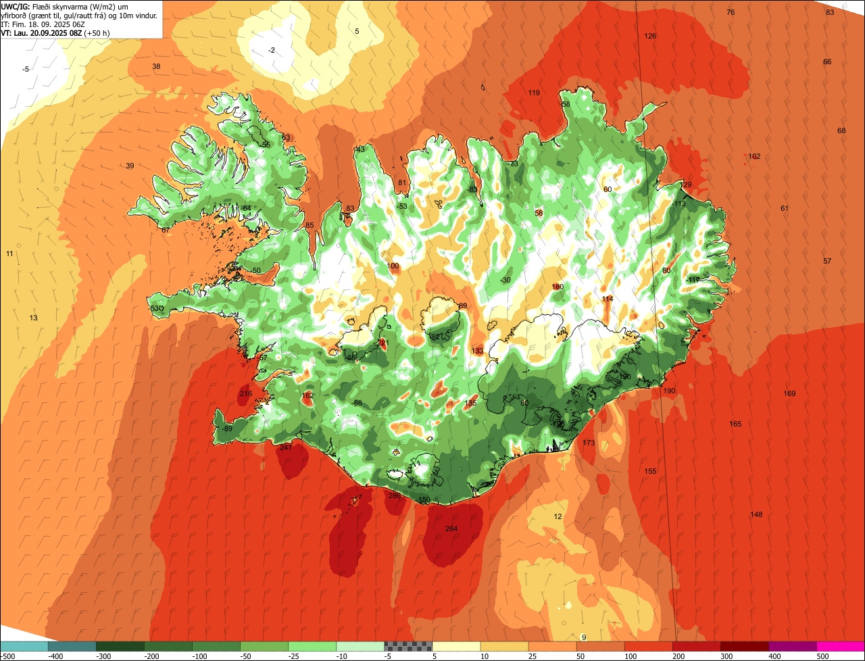Click the 'yfirborð (grænt til, gul/rautt frá)' header line

pyautogui.click(x=80, y=15)
